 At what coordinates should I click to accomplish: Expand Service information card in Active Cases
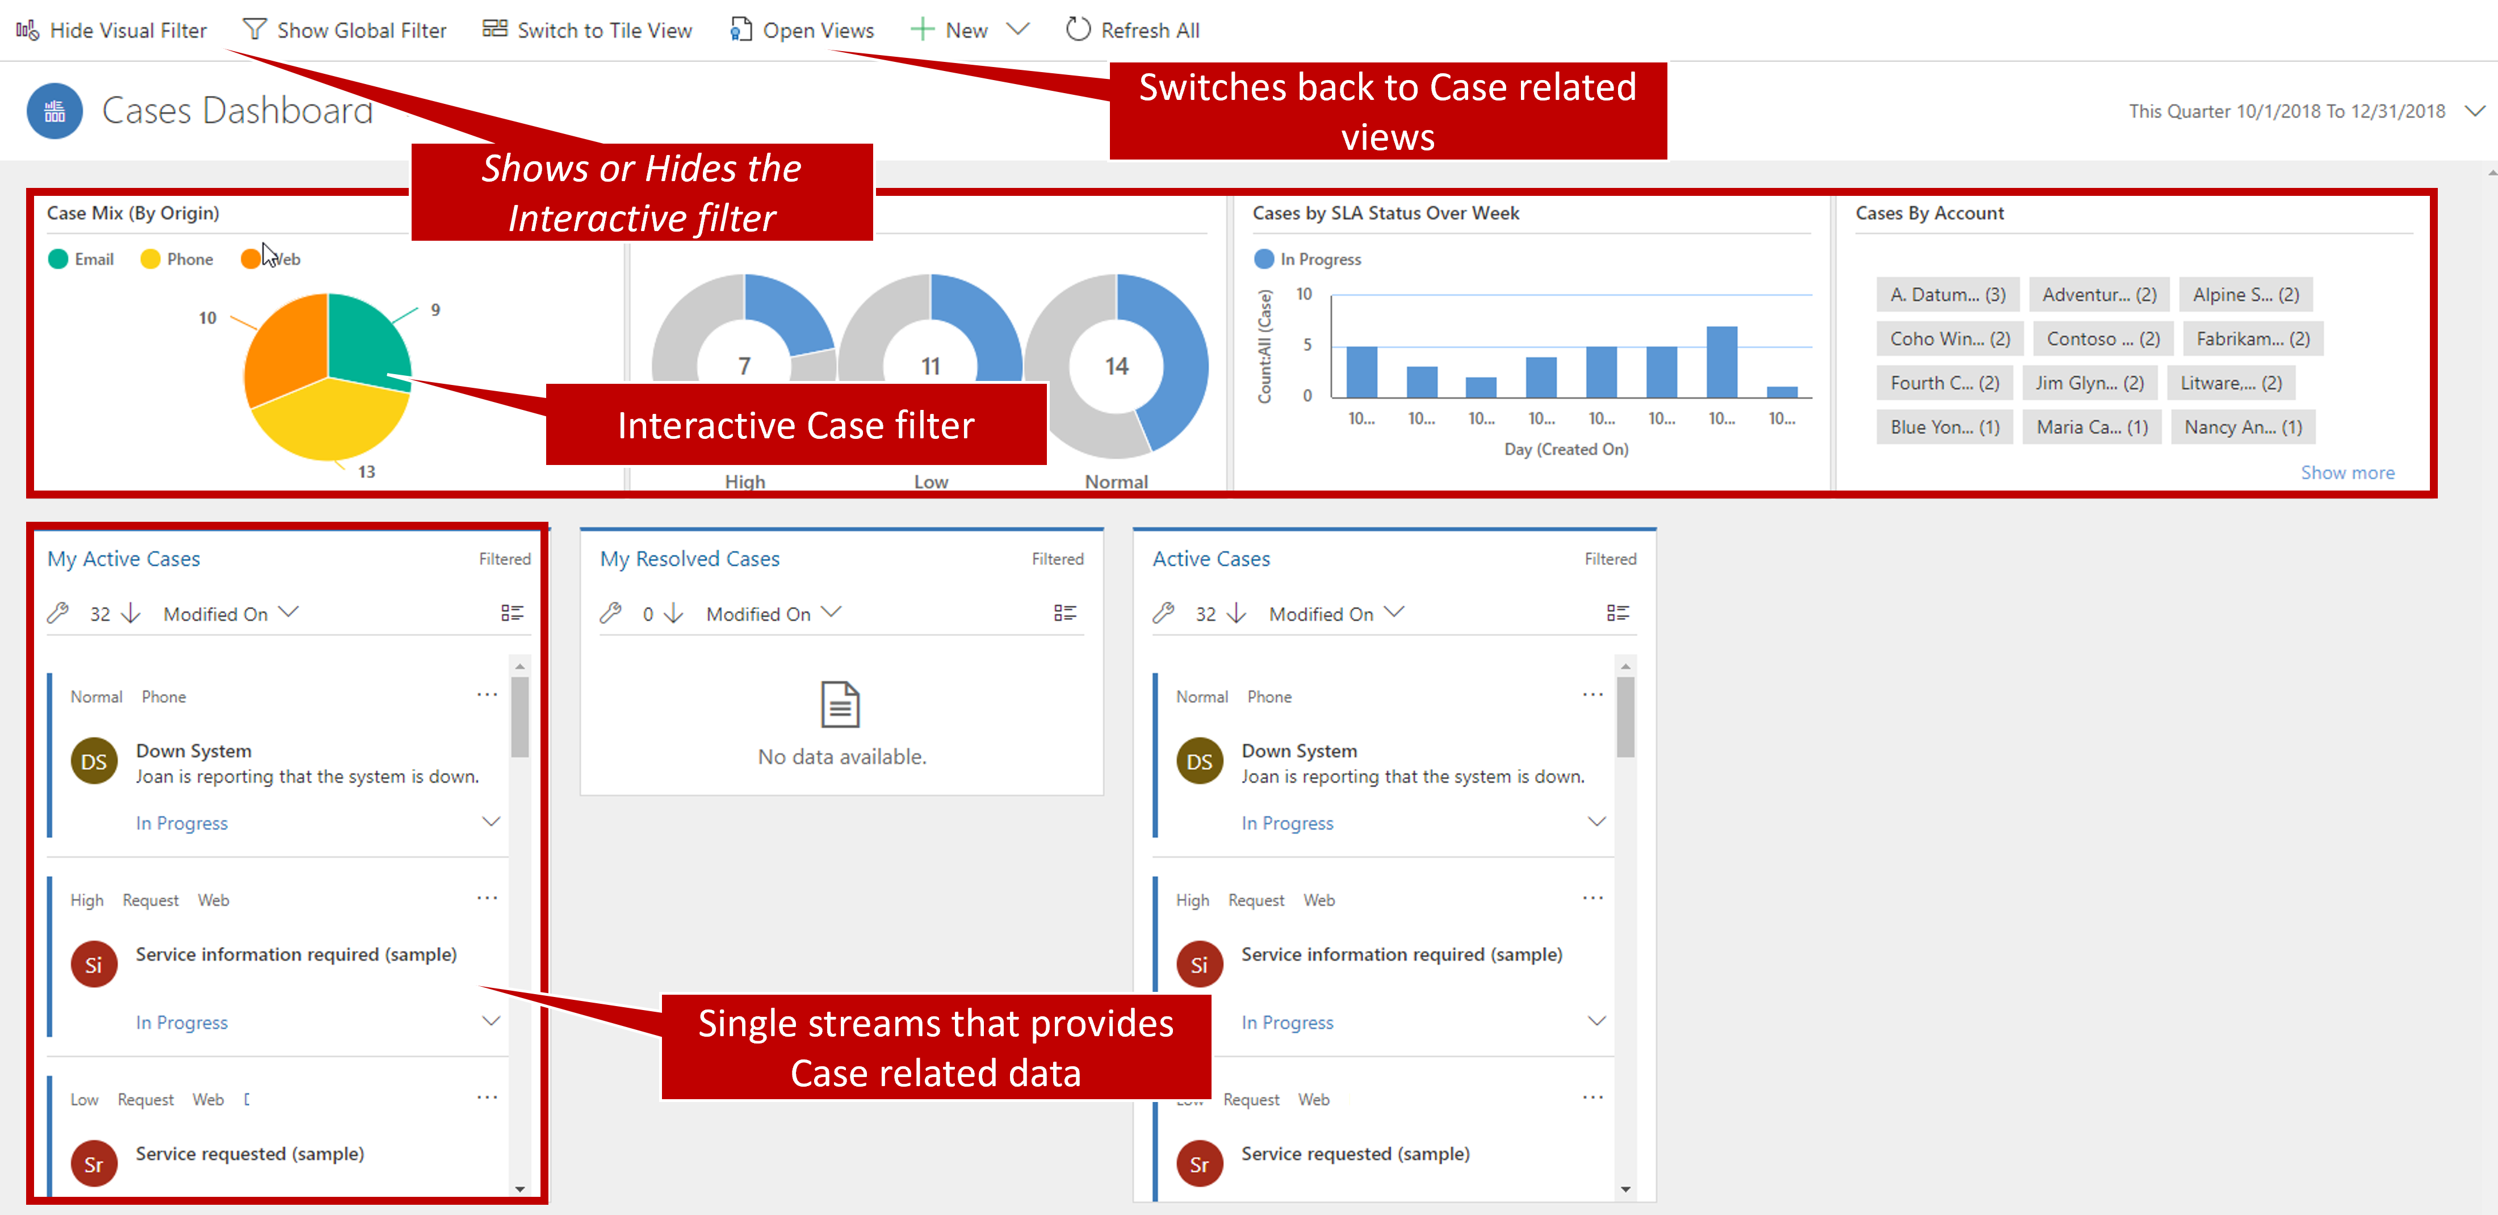pos(1597,1021)
